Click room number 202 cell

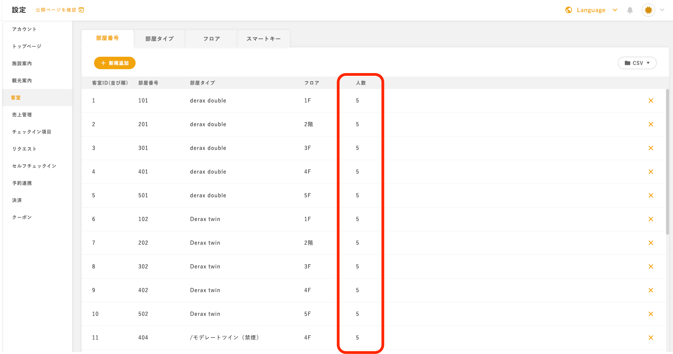pyautogui.click(x=143, y=243)
